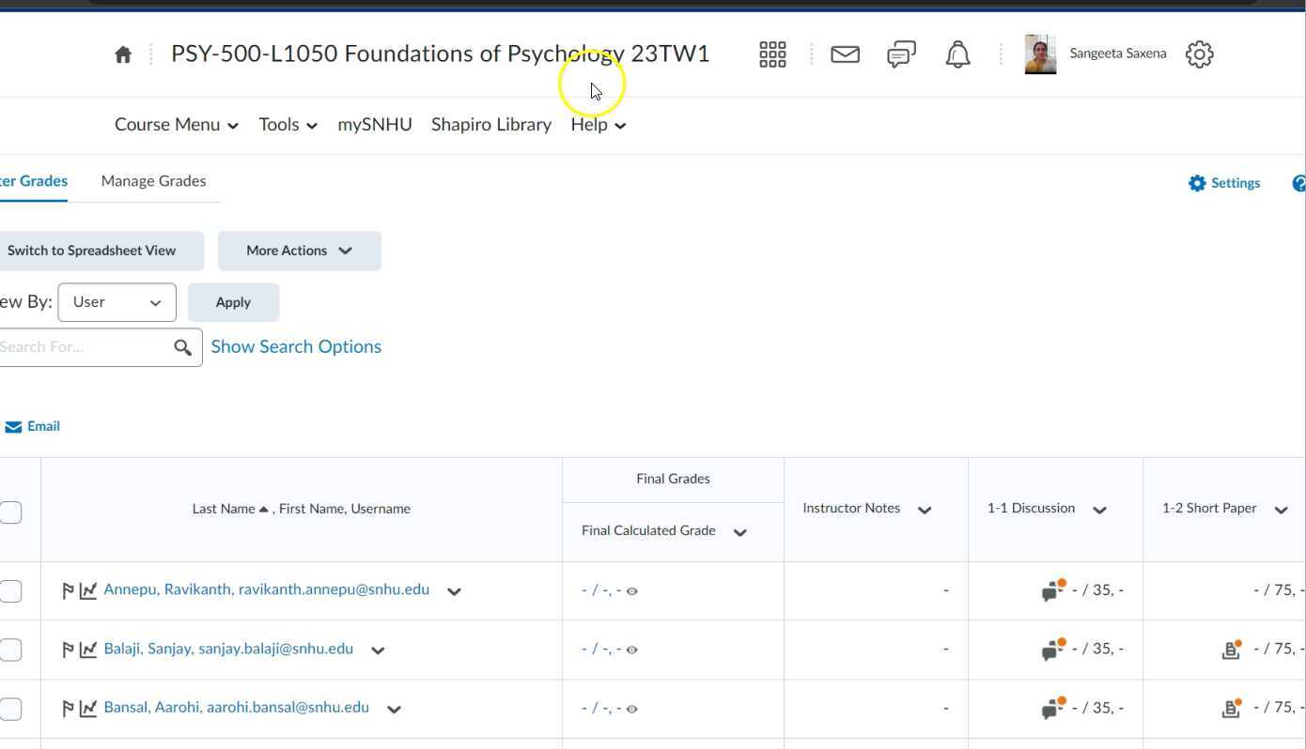Open the course selector waffle grid
This screenshot has height=749, width=1306.
click(x=772, y=54)
